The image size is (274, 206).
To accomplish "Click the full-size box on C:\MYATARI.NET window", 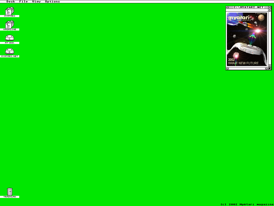I will click(270, 7).
